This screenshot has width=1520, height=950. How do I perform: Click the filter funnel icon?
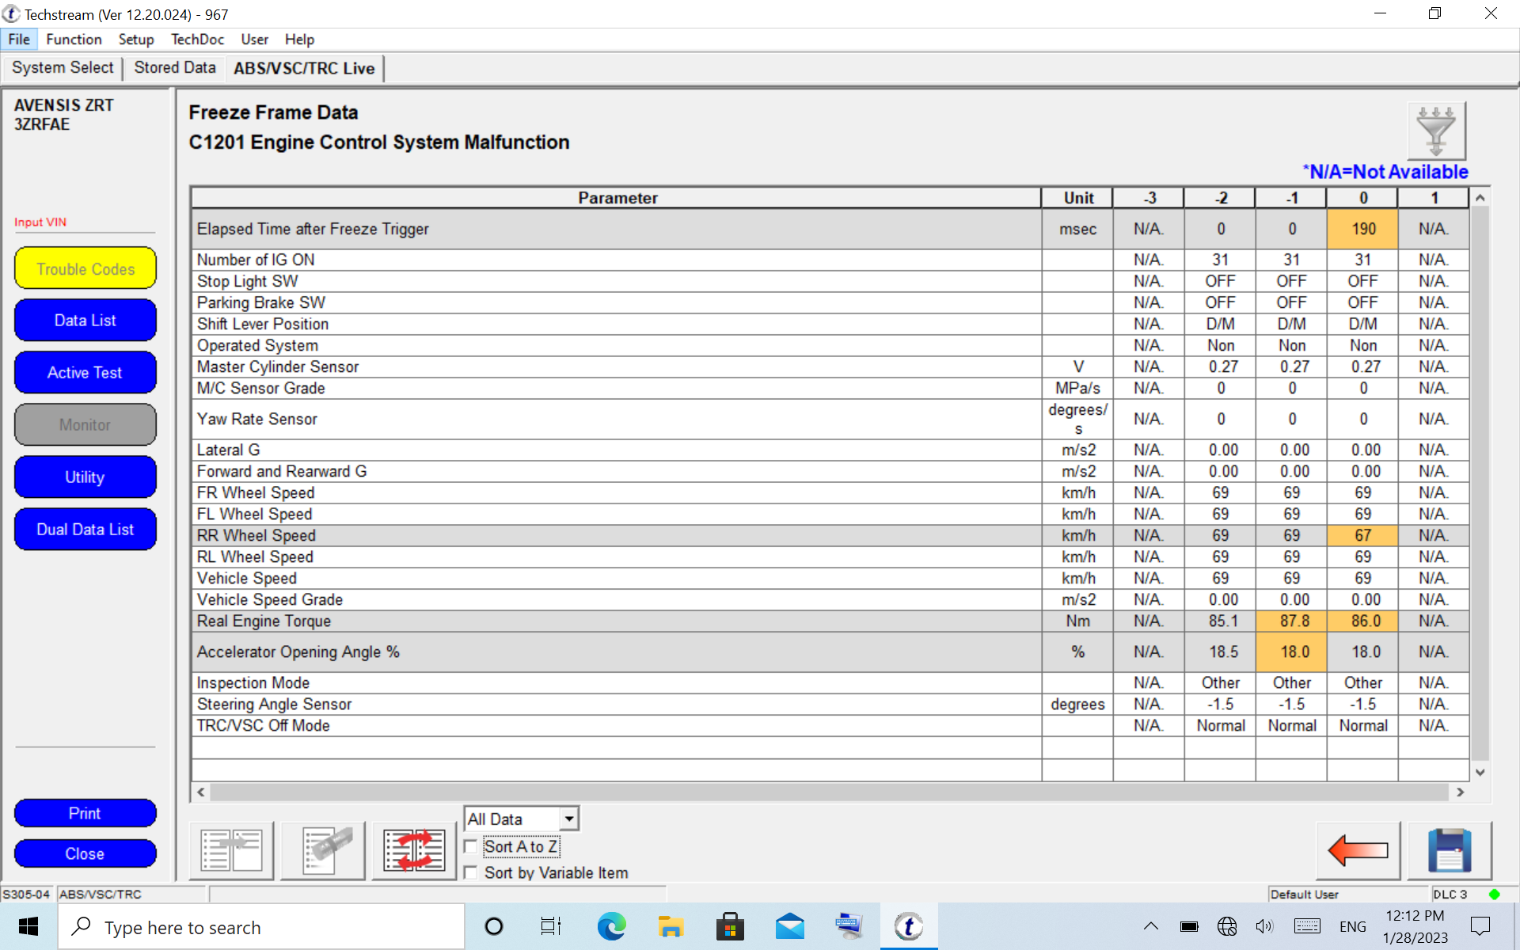(1435, 131)
